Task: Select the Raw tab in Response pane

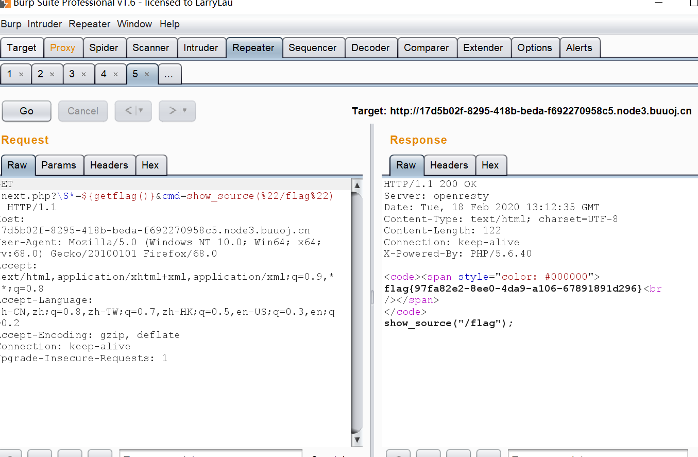Action: 406,165
